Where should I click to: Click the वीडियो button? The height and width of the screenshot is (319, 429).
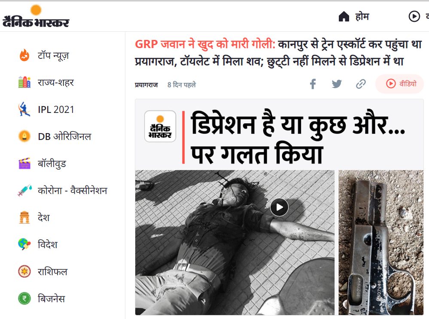click(399, 84)
